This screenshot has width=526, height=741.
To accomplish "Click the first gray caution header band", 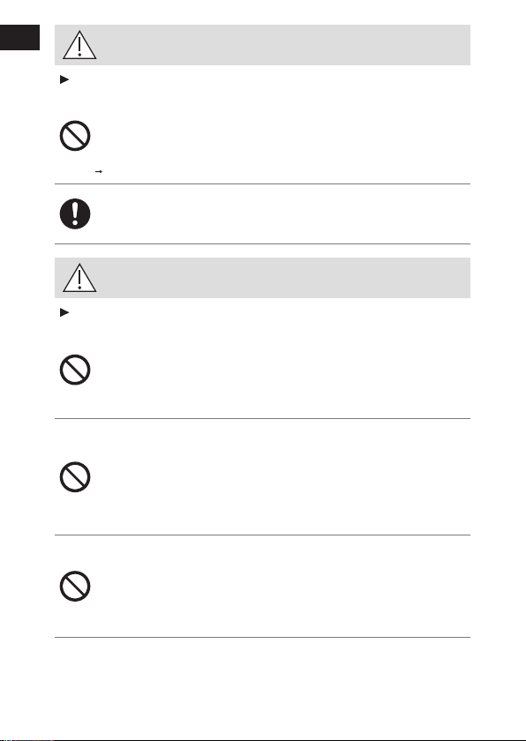I will coord(262,45).
